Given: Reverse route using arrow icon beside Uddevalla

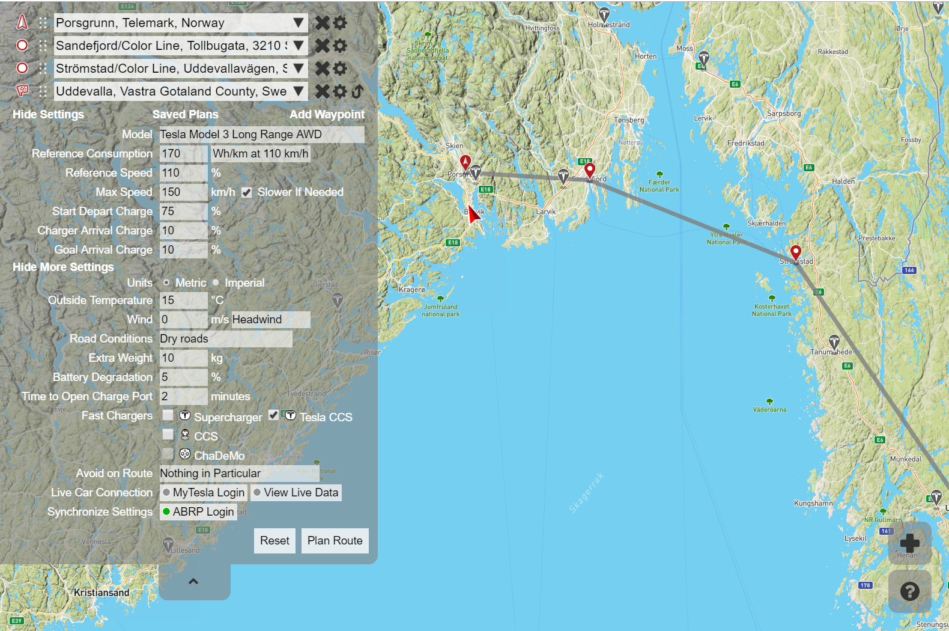Looking at the screenshot, I should coord(357,91).
